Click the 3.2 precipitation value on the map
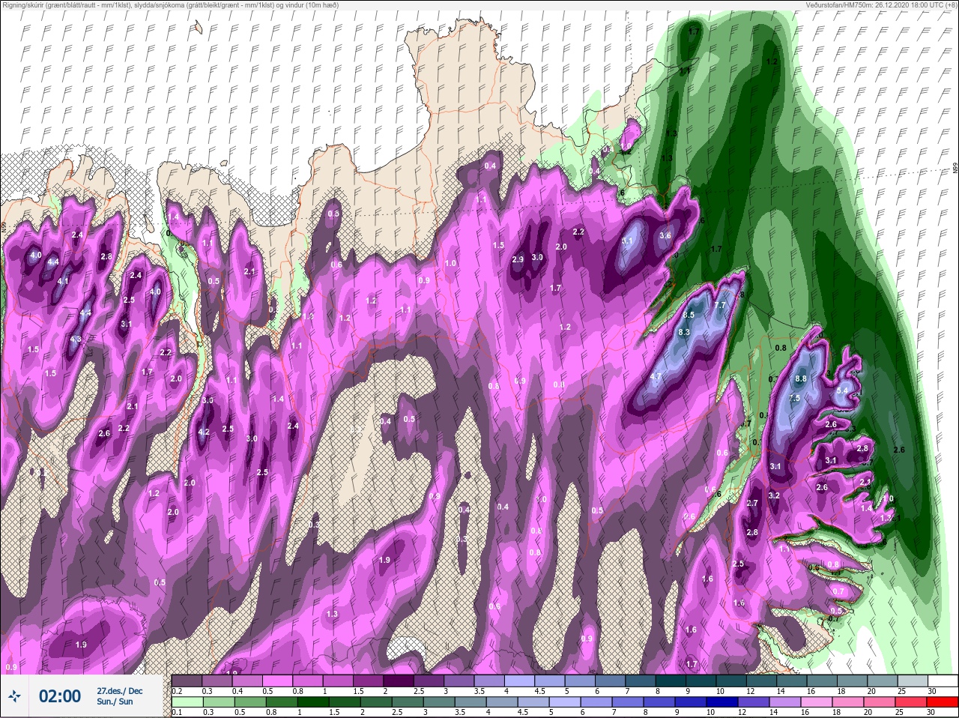The height and width of the screenshot is (718, 959). pos(775,495)
